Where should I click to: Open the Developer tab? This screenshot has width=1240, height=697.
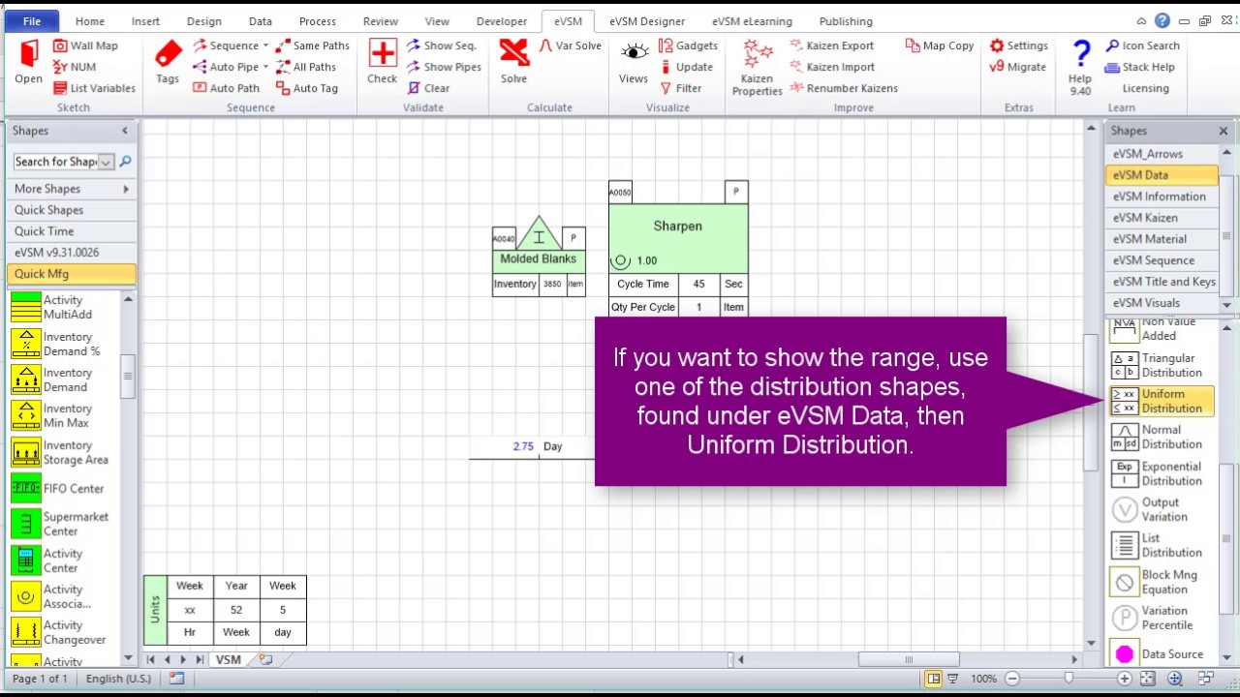click(501, 21)
